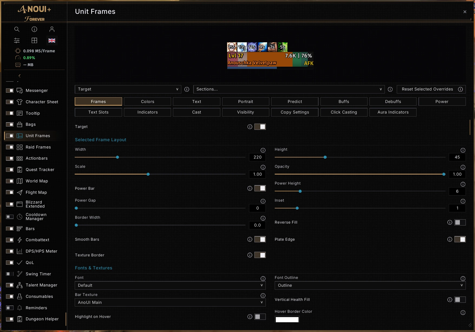Click Reset Selected Overrides button
The height and width of the screenshot is (332, 475).
(x=431, y=89)
